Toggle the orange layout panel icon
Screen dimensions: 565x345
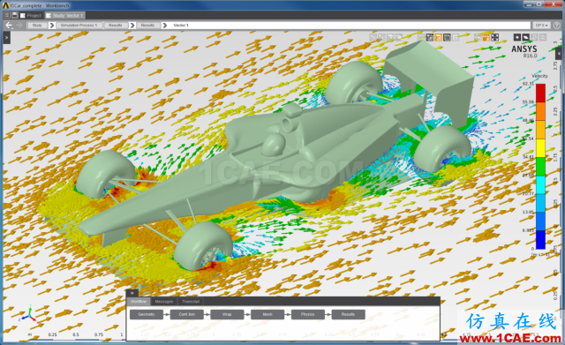click(486, 37)
